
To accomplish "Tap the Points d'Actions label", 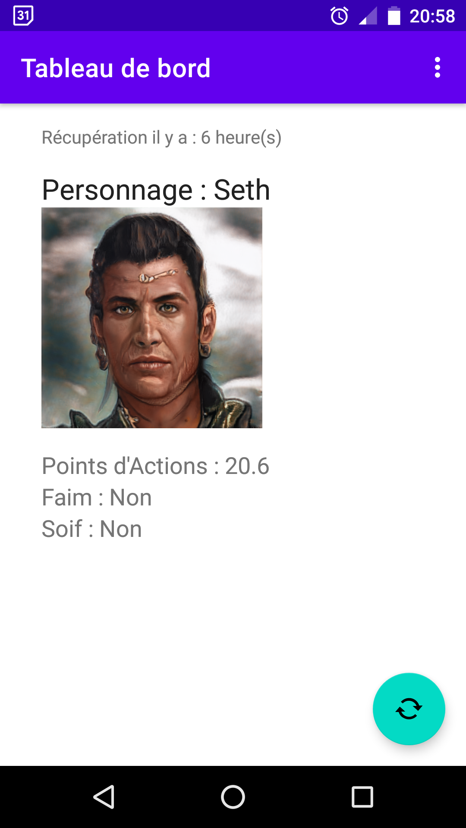I will [x=125, y=466].
